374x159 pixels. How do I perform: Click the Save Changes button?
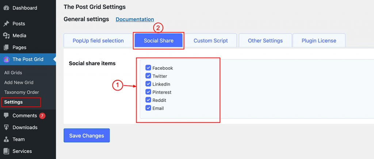point(87,136)
